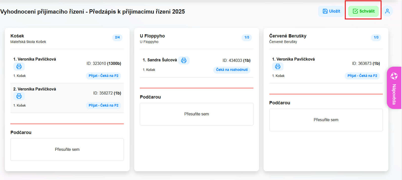Image resolution: width=402 pixels, height=180 pixels.
Task: Print the application with ID 363673
Action: click(278, 67)
